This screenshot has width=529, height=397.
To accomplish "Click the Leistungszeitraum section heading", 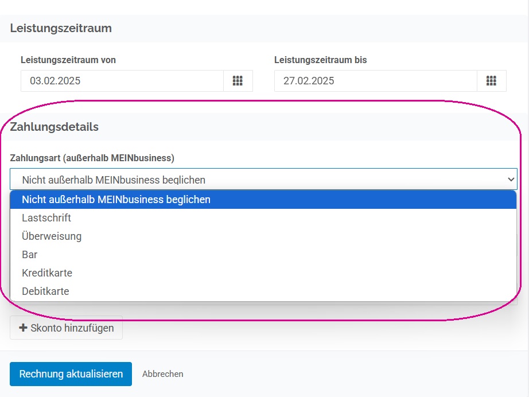I will pyautogui.click(x=61, y=28).
